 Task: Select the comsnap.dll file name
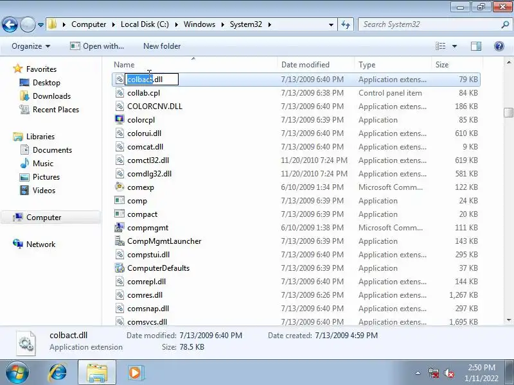[x=148, y=309]
